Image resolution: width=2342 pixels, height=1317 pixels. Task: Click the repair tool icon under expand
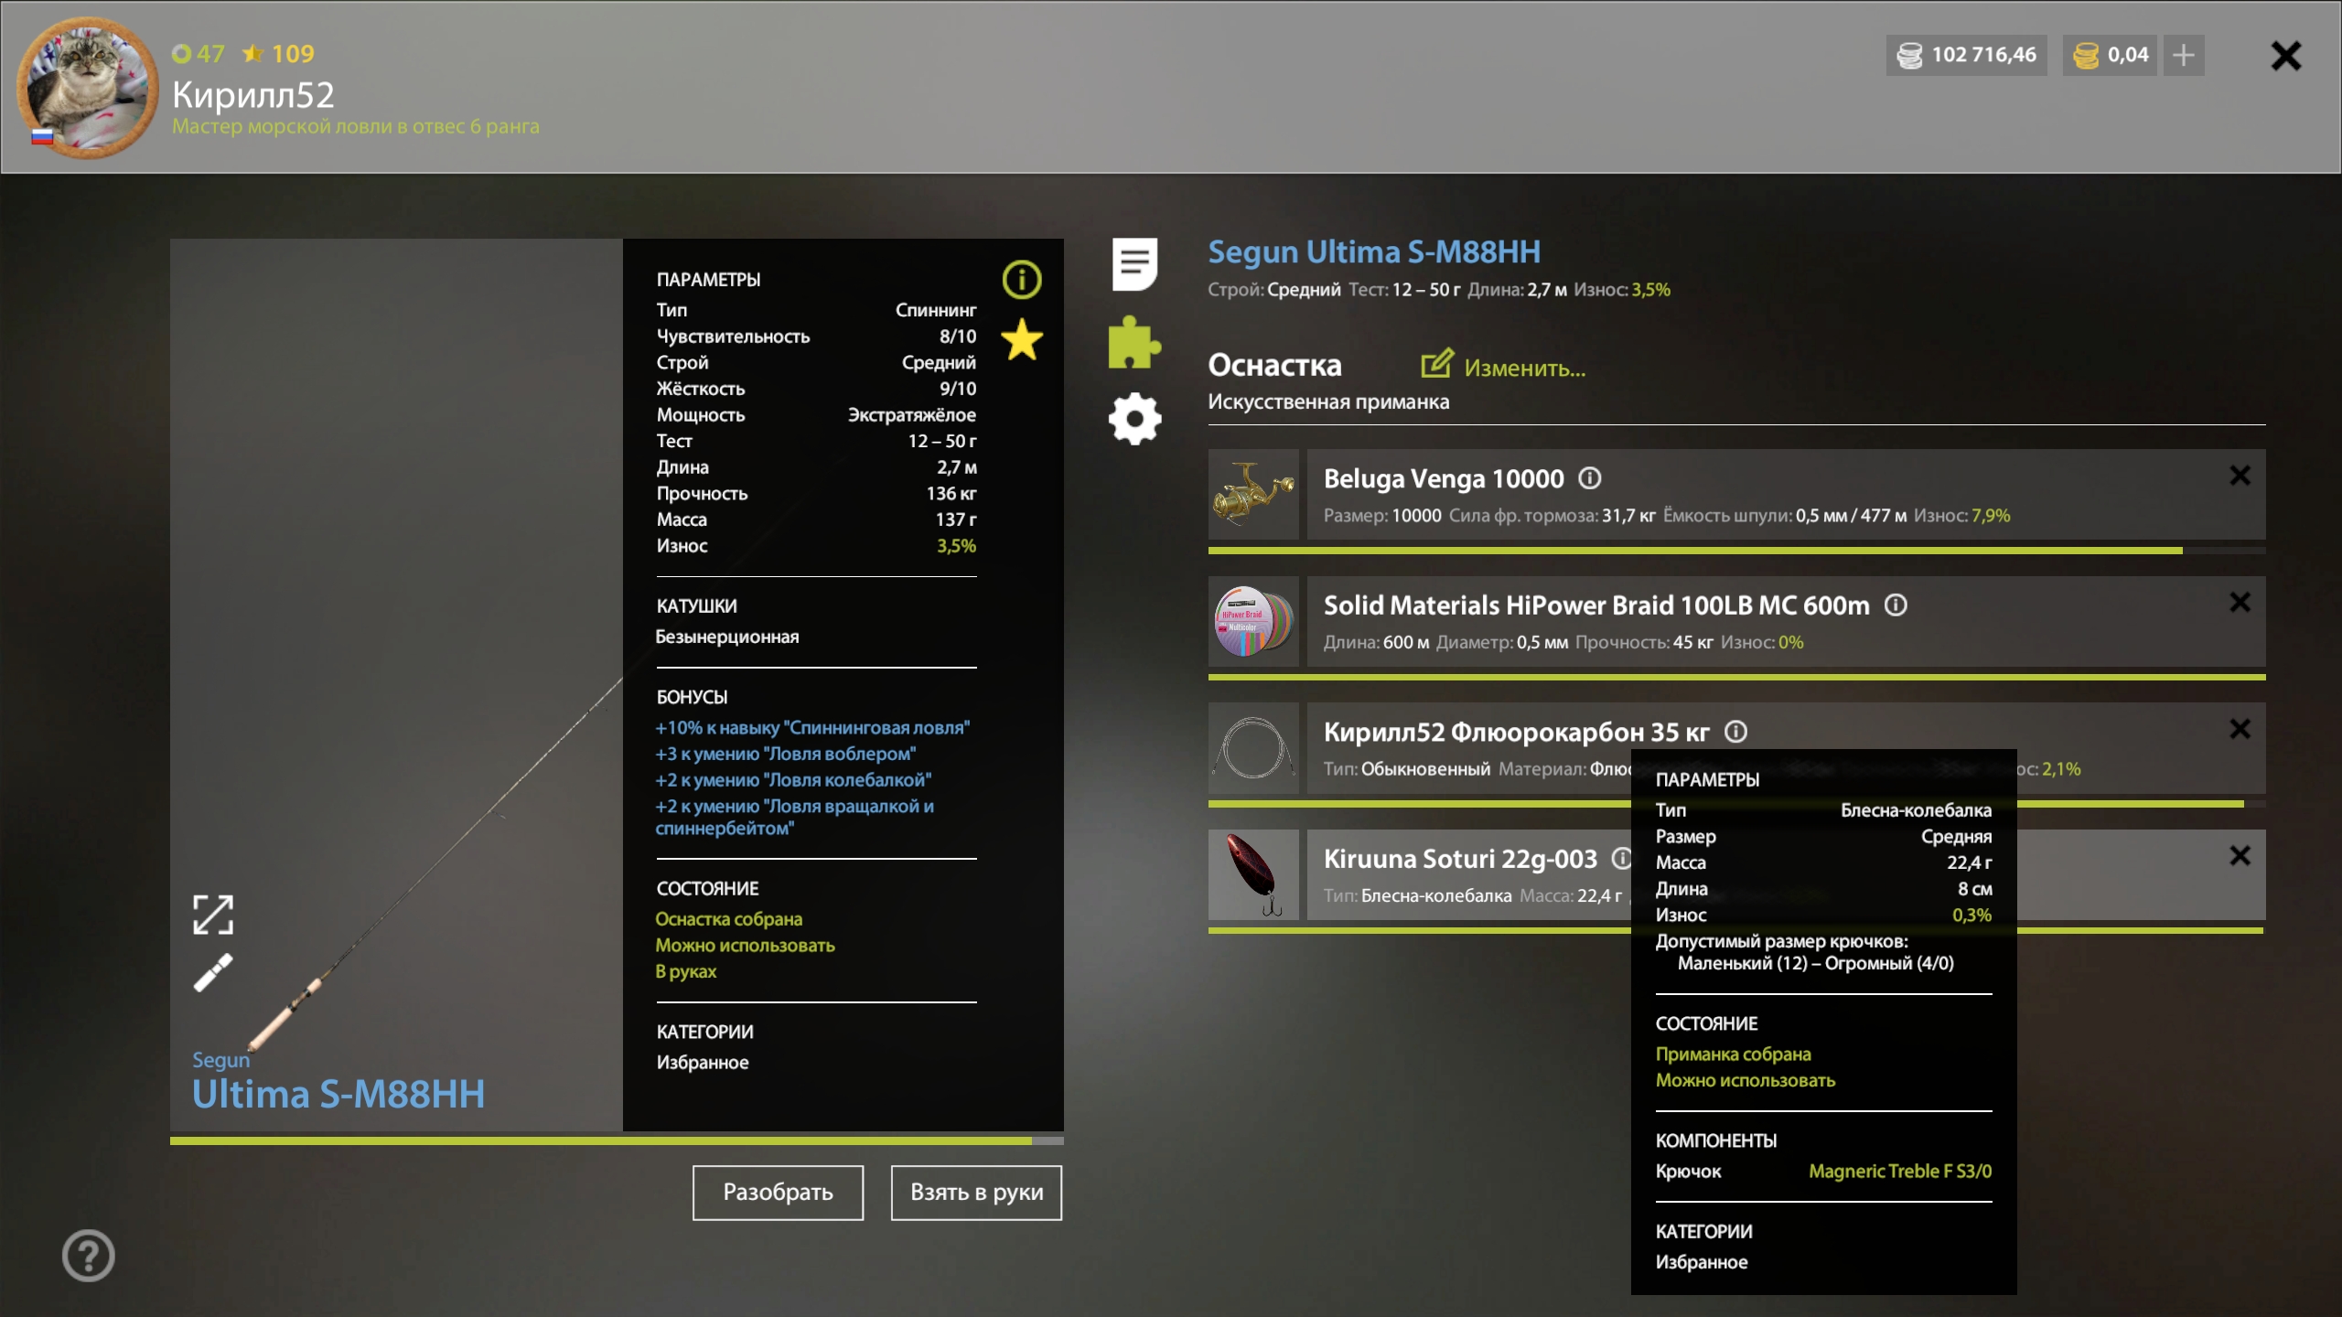point(213,972)
